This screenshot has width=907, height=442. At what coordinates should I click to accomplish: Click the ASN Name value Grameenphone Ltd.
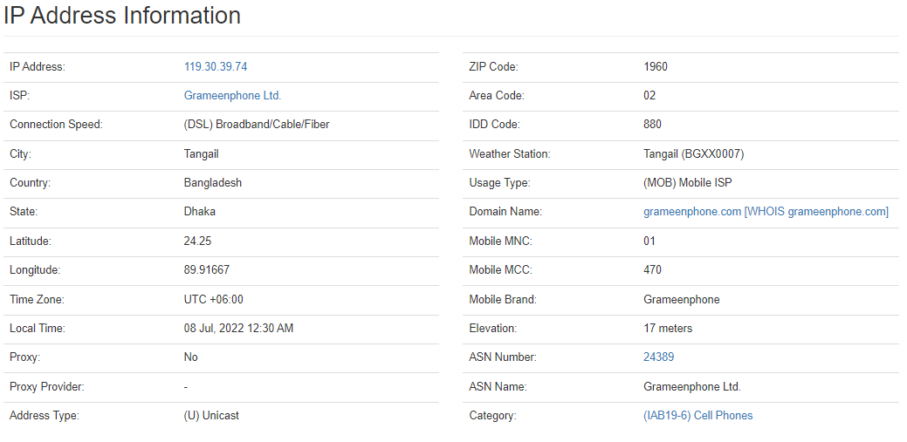692,386
